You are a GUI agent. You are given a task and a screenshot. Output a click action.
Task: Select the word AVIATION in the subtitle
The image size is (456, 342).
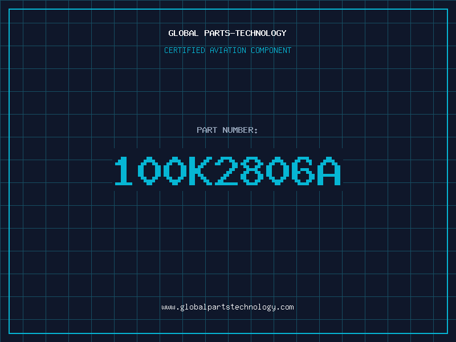click(228, 50)
